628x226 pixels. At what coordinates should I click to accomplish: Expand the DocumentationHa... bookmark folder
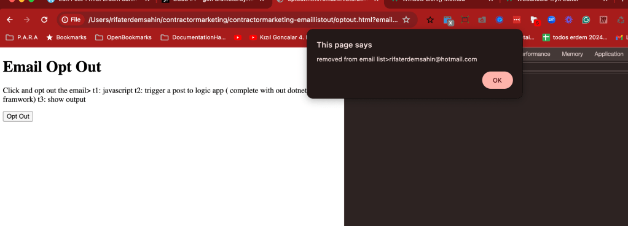click(194, 37)
